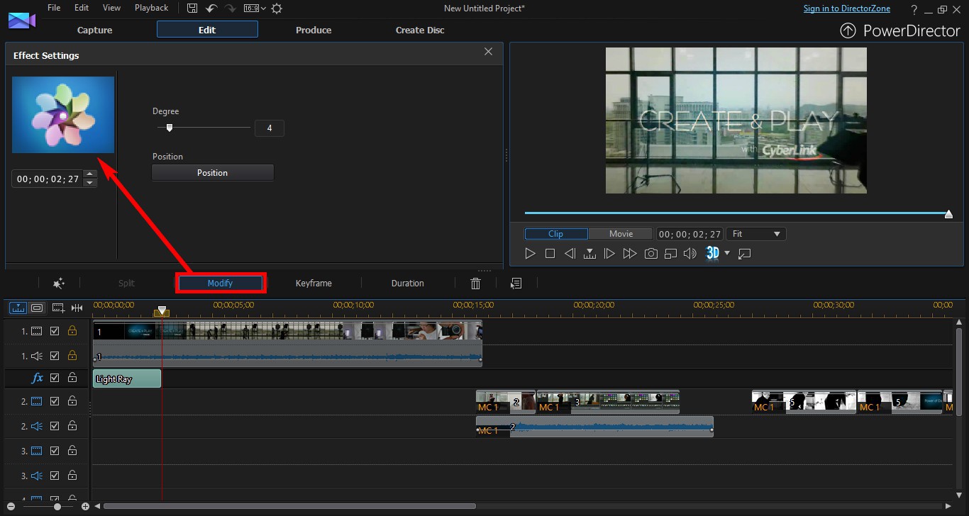Take snapshot with camera icon
The width and height of the screenshot is (969, 516).
click(x=650, y=253)
